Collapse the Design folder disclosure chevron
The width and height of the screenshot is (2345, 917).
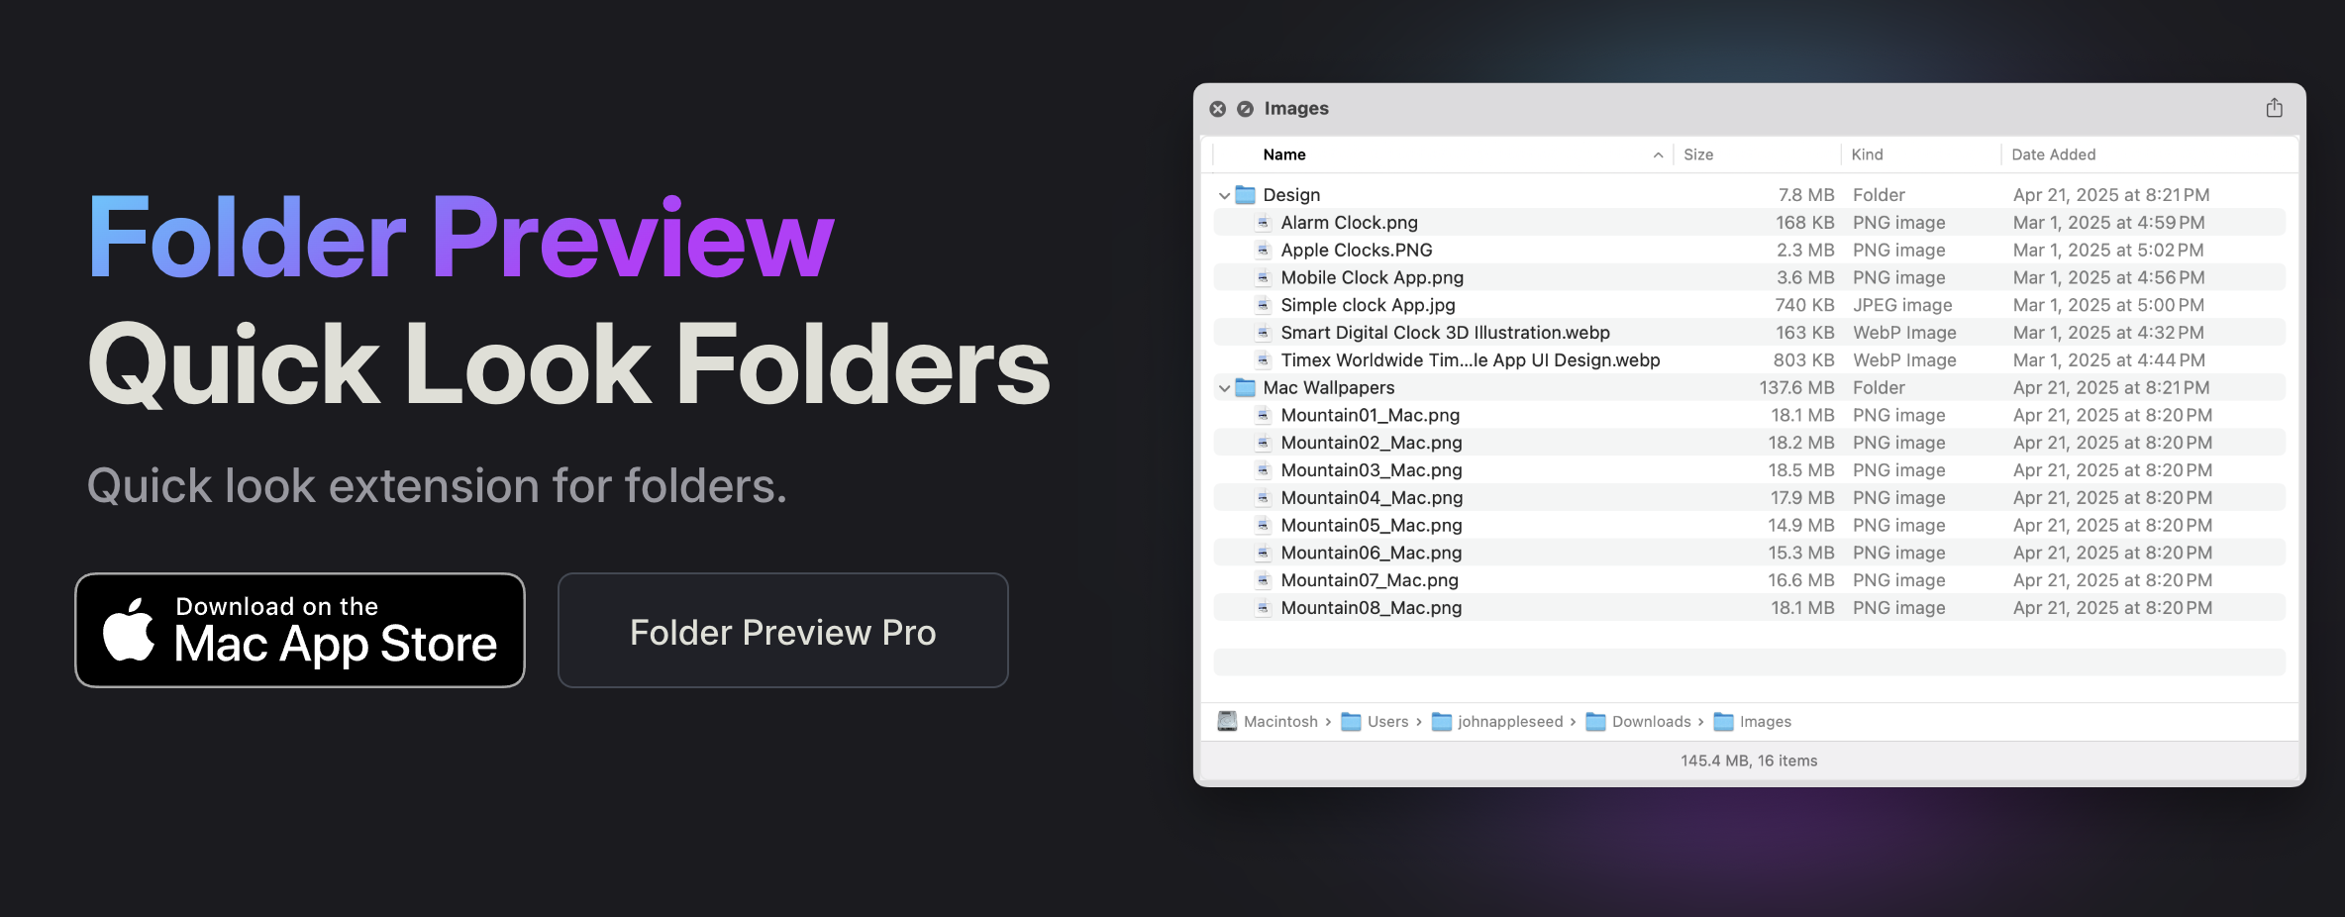(1224, 195)
